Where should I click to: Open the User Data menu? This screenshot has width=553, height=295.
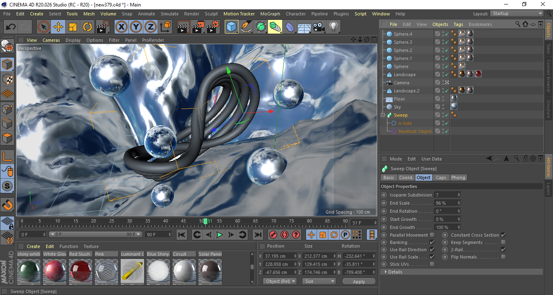click(432, 159)
